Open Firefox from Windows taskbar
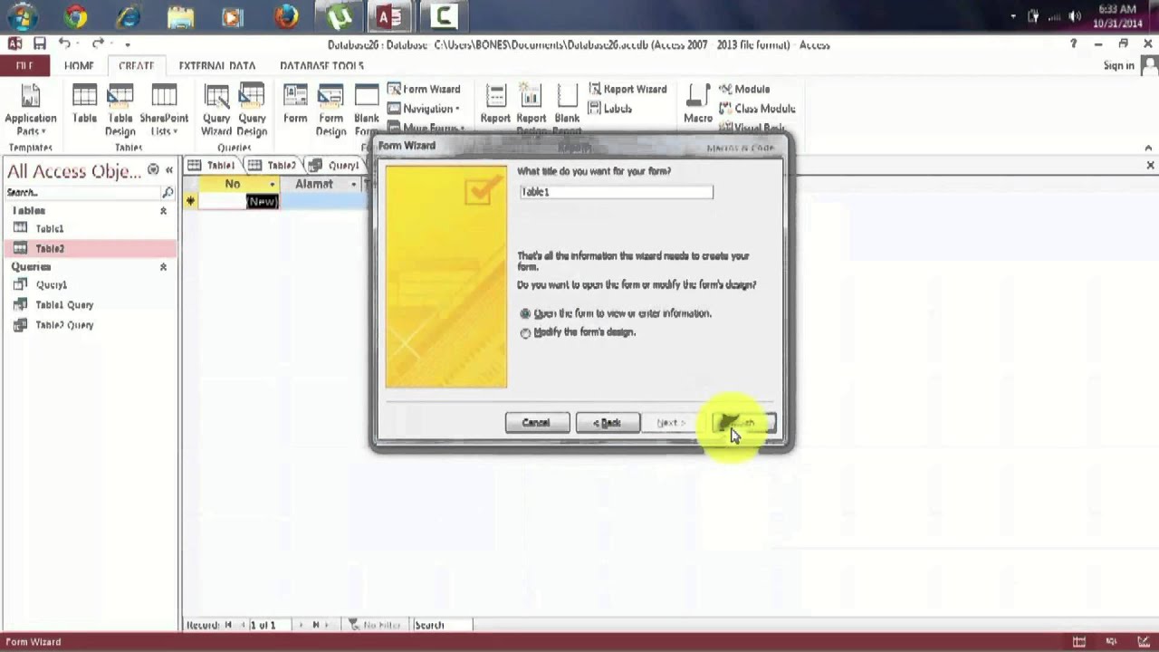Image resolution: width=1159 pixels, height=652 pixels. point(286,16)
